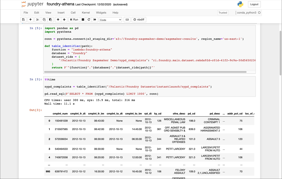Open the Edit menu
The width and height of the screenshot is (282, 179).
click(37, 12)
